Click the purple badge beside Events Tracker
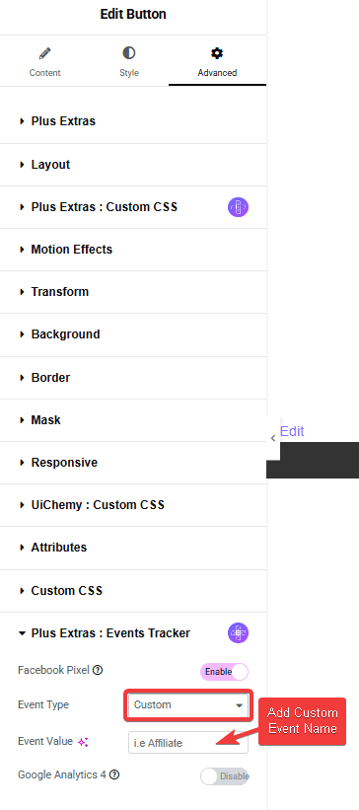Viewport: 359px width, 810px height. click(238, 632)
